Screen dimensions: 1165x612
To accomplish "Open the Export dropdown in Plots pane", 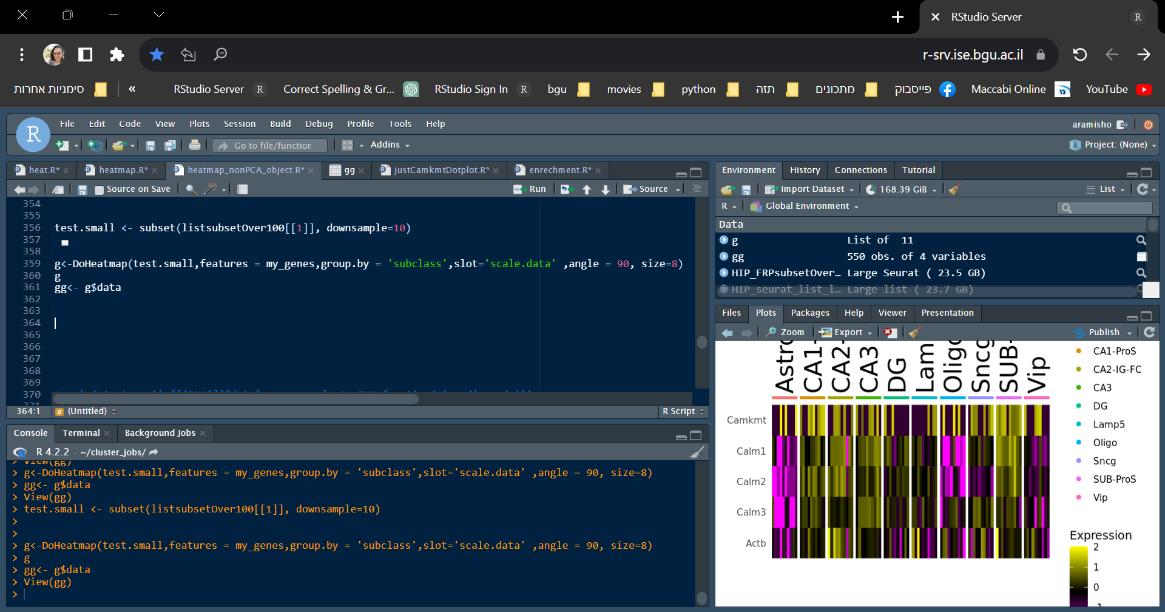I will click(845, 332).
